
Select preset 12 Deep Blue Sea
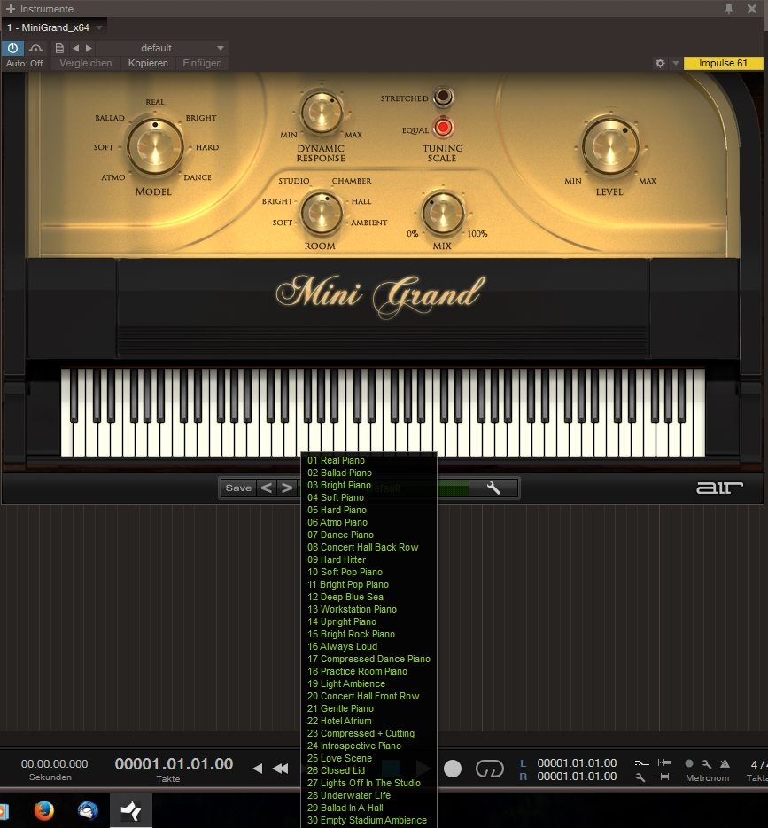tap(345, 598)
